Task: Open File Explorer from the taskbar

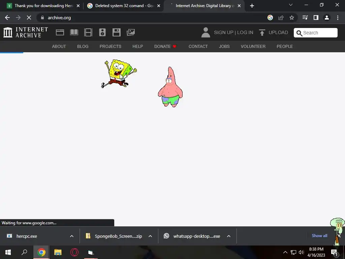Action: (x=58, y=252)
